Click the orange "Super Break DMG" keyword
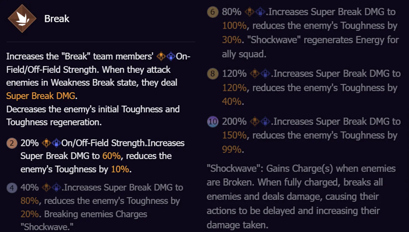The height and width of the screenshot is (232, 409). [x=40, y=96]
